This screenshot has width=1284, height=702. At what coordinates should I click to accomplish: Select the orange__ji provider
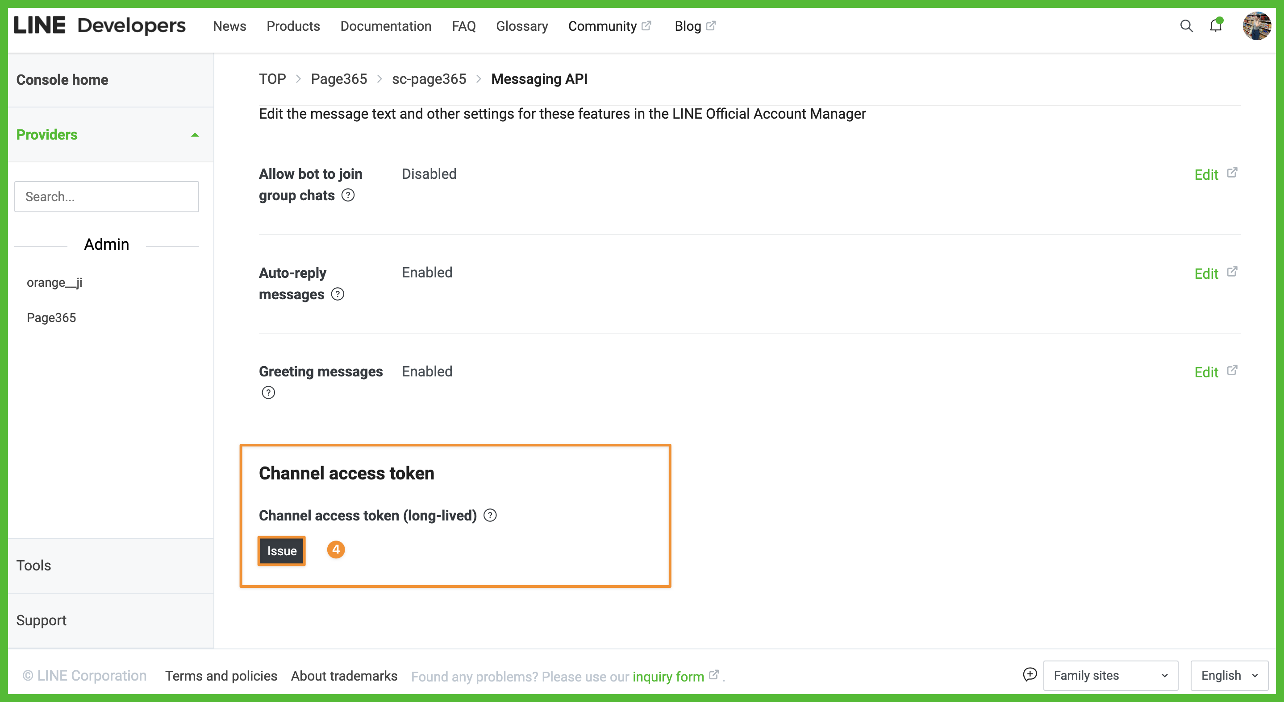click(x=54, y=282)
